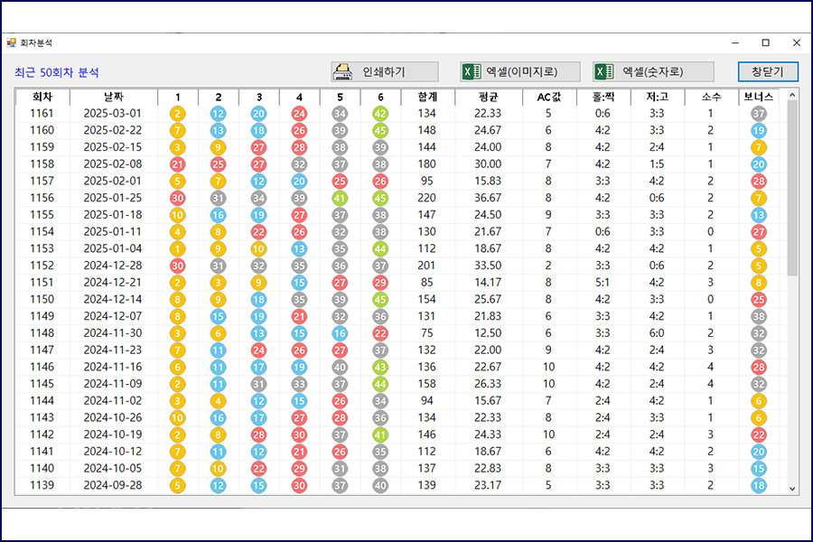Click average value 33.50
This screenshot has height=542, width=813.
(488, 266)
